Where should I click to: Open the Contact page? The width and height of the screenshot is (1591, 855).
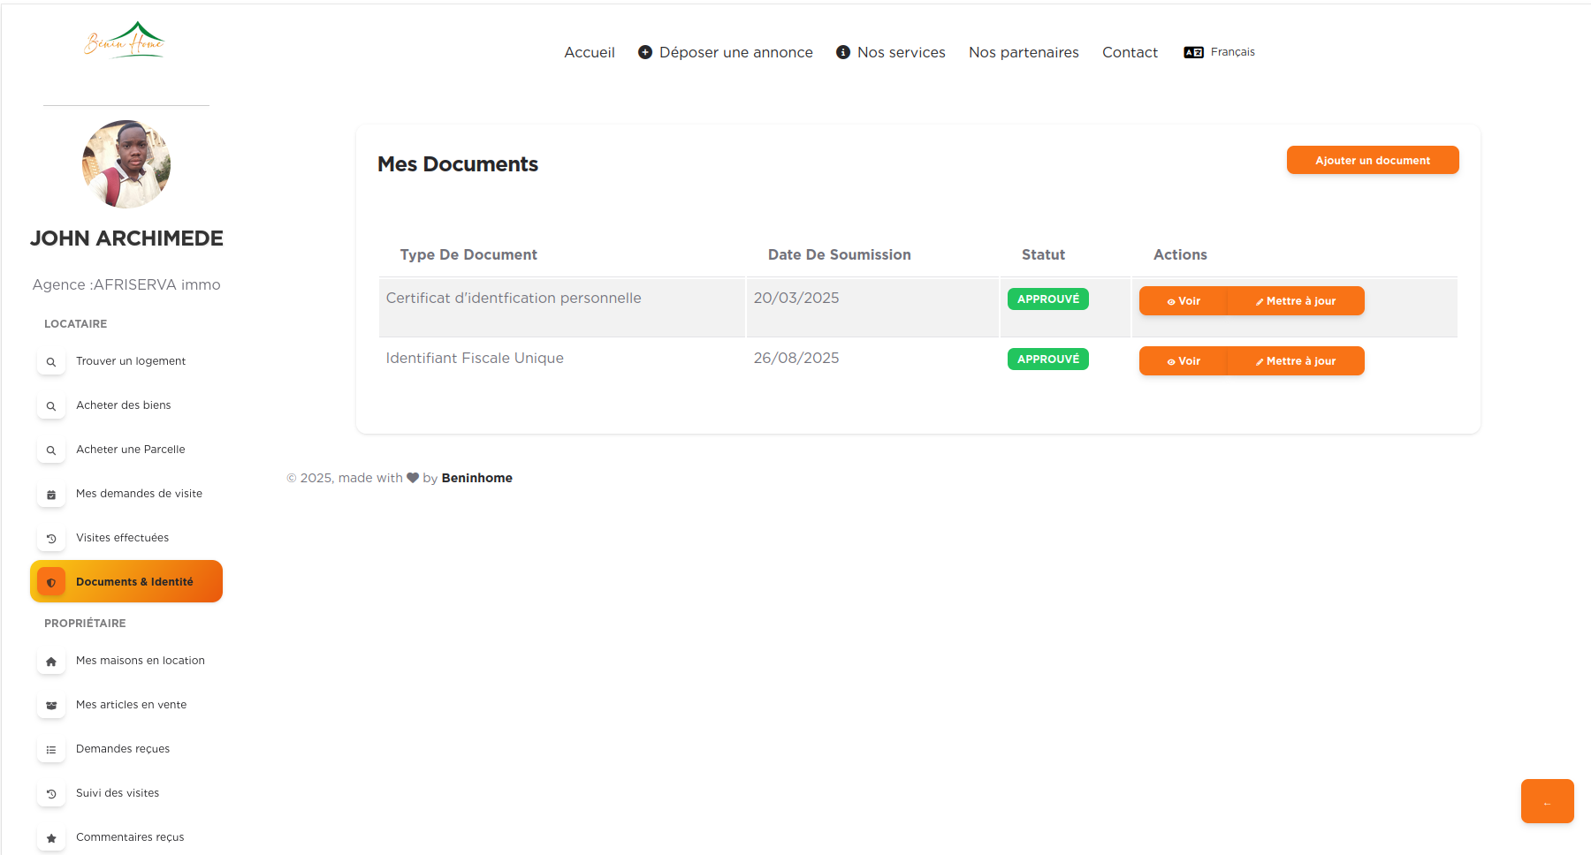click(x=1130, y=52)
